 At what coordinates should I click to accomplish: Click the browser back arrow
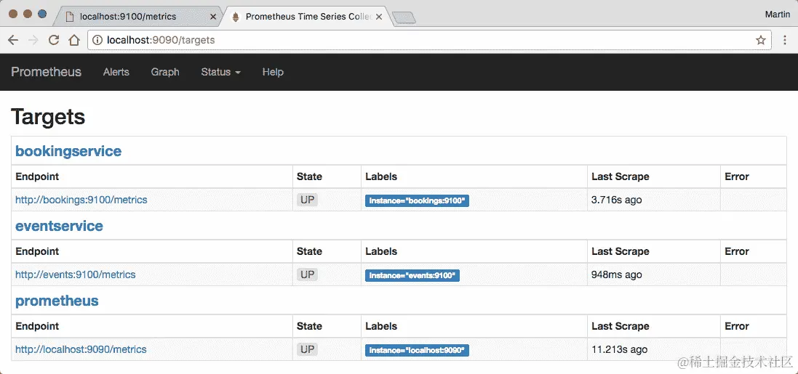pyautogui.click(x=12, y=41)
